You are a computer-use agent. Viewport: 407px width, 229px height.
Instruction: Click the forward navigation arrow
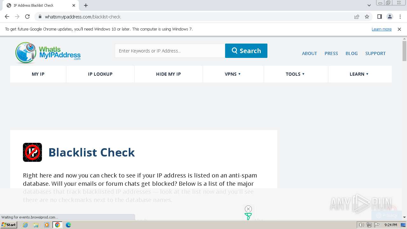click(x=17, y=17)
